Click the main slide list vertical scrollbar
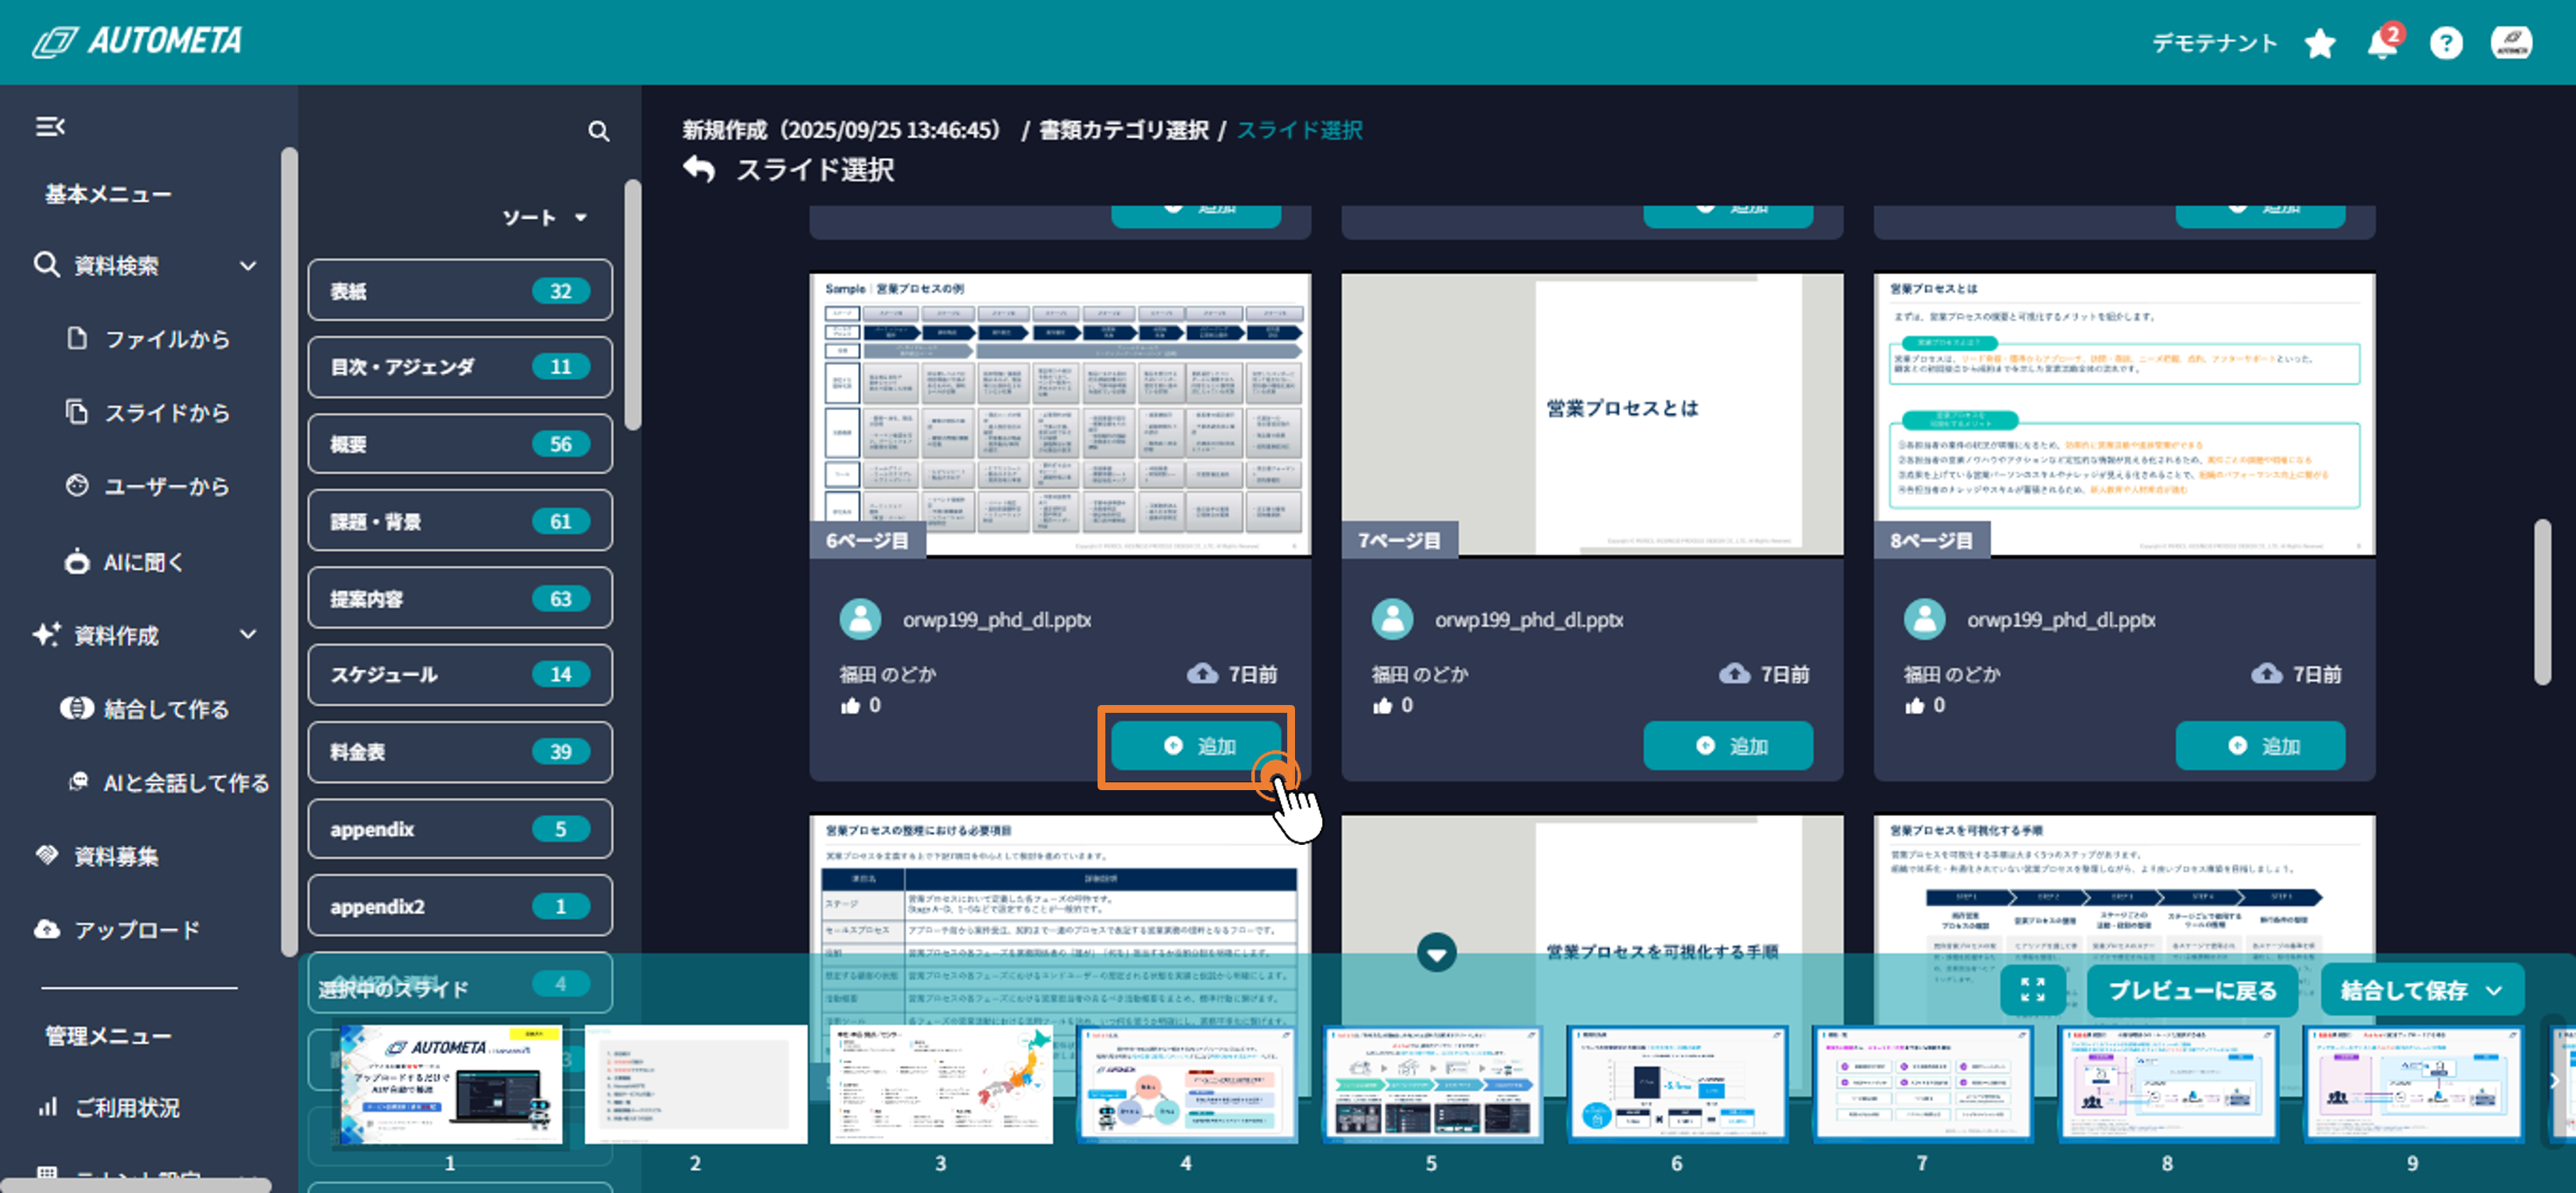Image resolution: width=2576 pixels, height=1193 pixels. click(x=2542, y=601)
